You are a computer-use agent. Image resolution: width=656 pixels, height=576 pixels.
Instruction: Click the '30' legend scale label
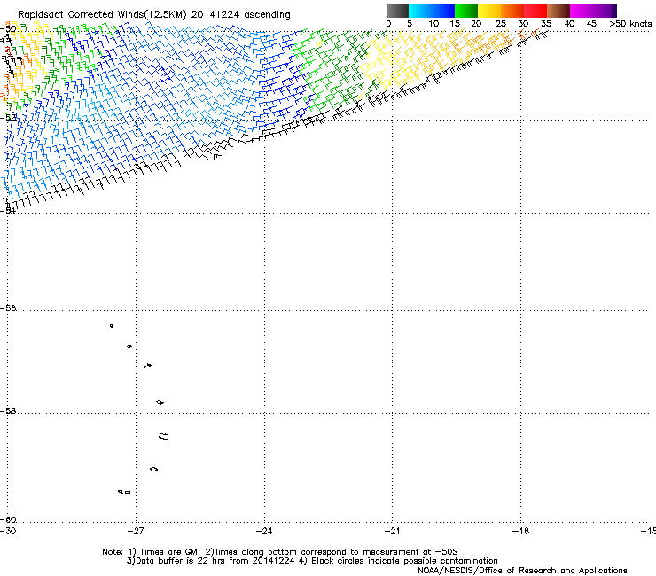click(x=523, y=24)
